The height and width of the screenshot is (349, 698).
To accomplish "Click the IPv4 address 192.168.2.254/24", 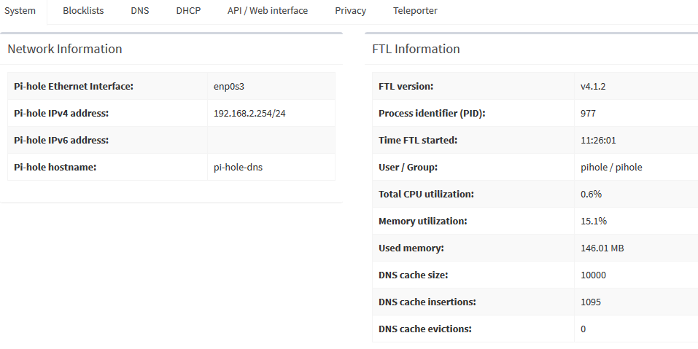I will (254, 113).
